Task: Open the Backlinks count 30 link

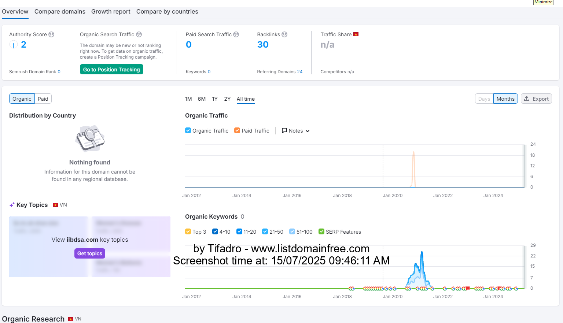Action: coord(263,45)
